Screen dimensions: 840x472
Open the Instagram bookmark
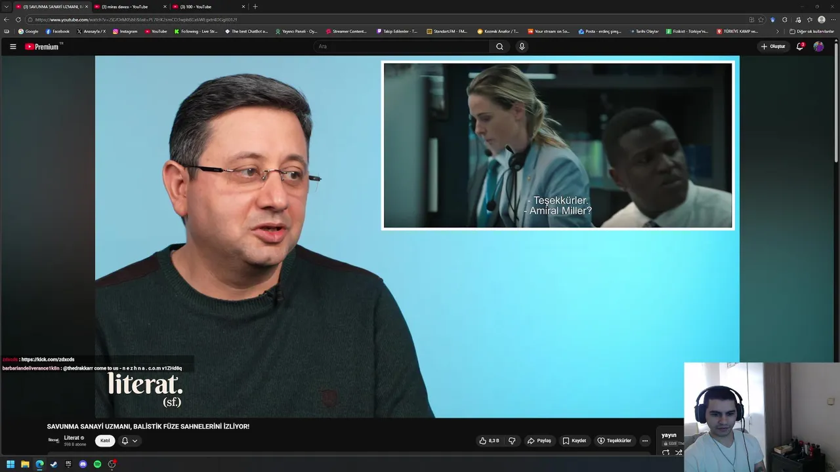125,31
